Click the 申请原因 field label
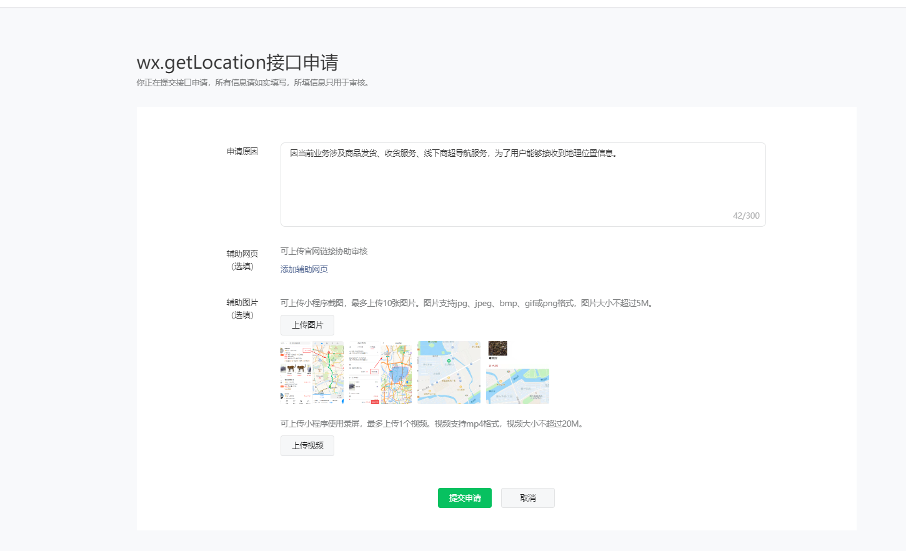906x551 pixels. coord(242,151)
